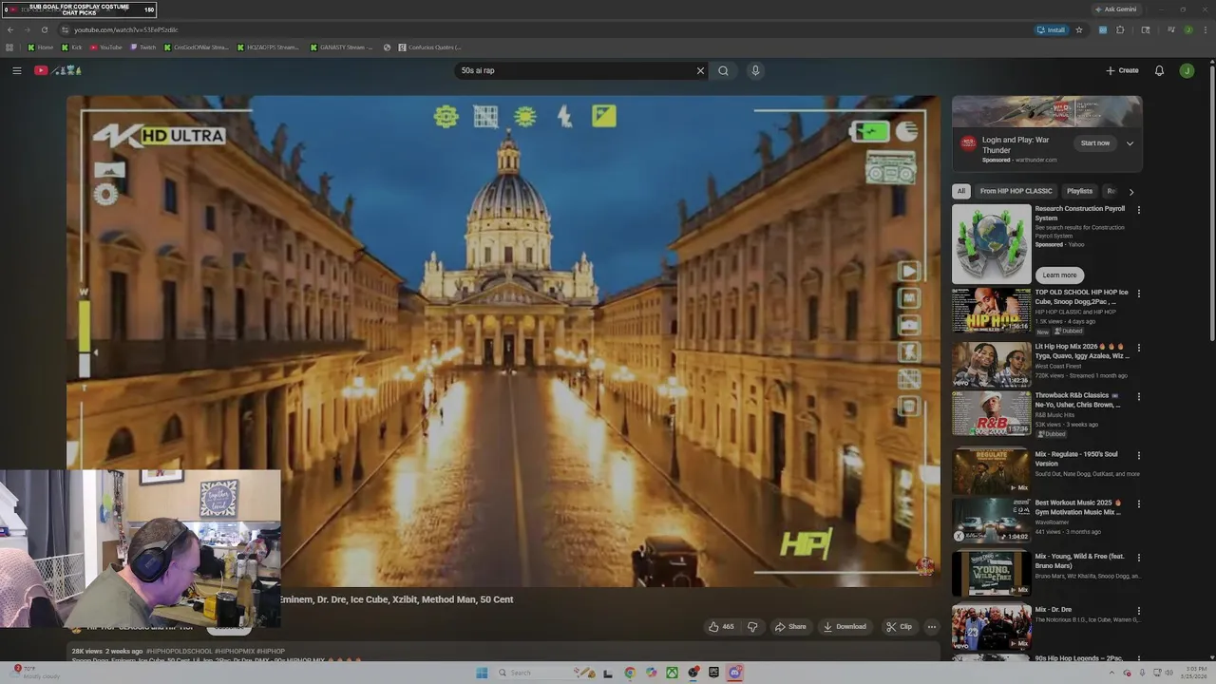Open Discord from the taskbar
Image resolution: width=1216 pixels, height=684 pixels.
pos(734,673)
